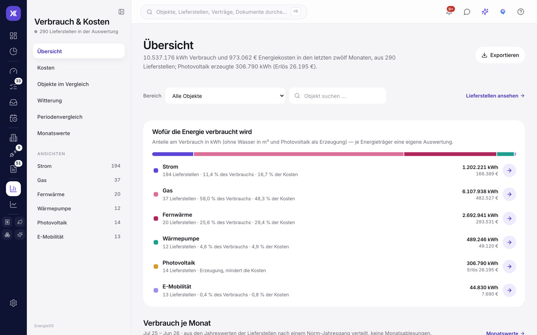Open the chat bubble icon in header

pyautogui.click(x=467, y=12)
